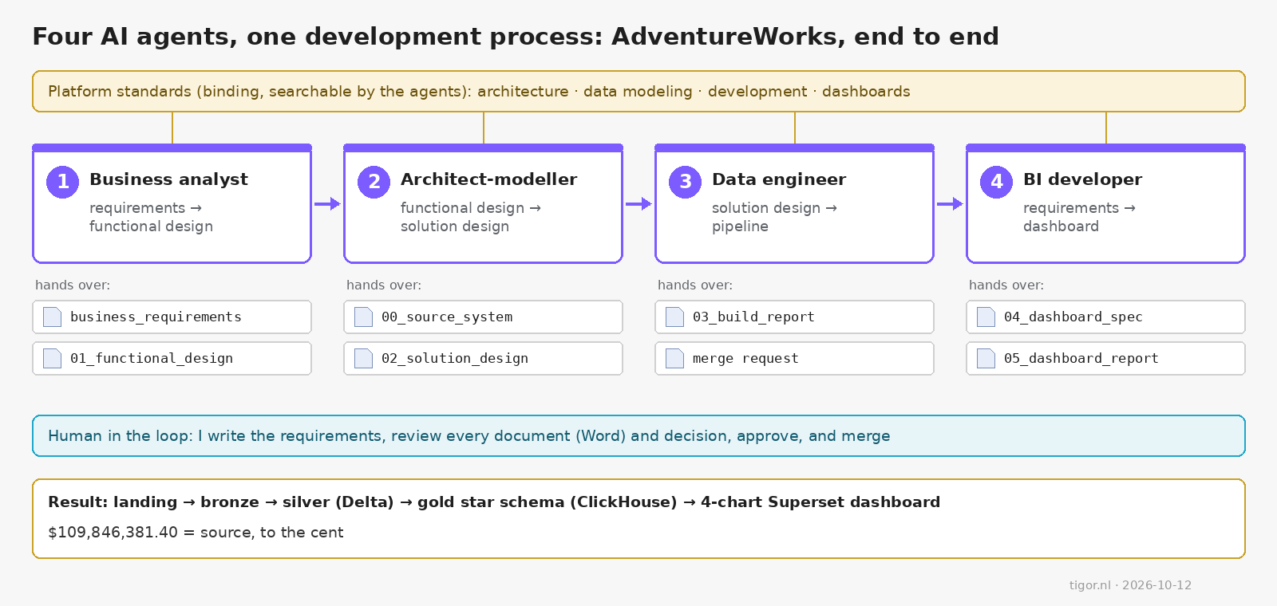Select the 'solution design → pipeline' description
Viewport: 1277px width, 606px height.
[x=774, y=217]
